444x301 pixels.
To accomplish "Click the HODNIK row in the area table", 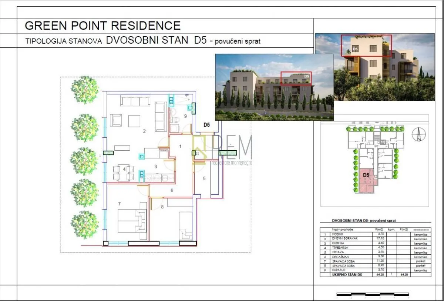I will pos(376,234).
